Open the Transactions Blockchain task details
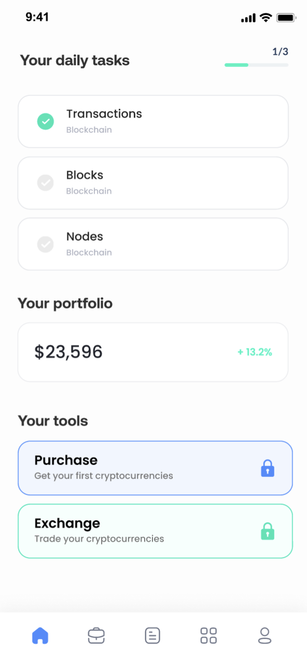 tap(153, 121)
